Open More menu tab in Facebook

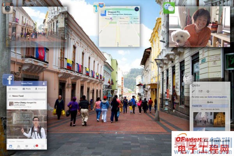point(43,147)
